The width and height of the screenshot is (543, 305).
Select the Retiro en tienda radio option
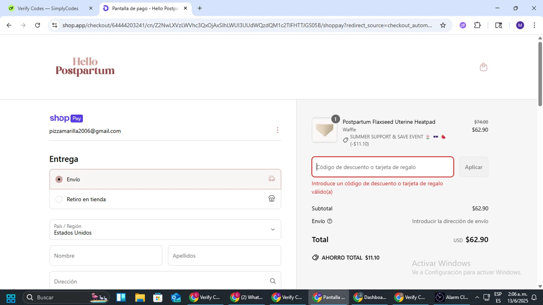pyautogui.click(x=59, y=199)
